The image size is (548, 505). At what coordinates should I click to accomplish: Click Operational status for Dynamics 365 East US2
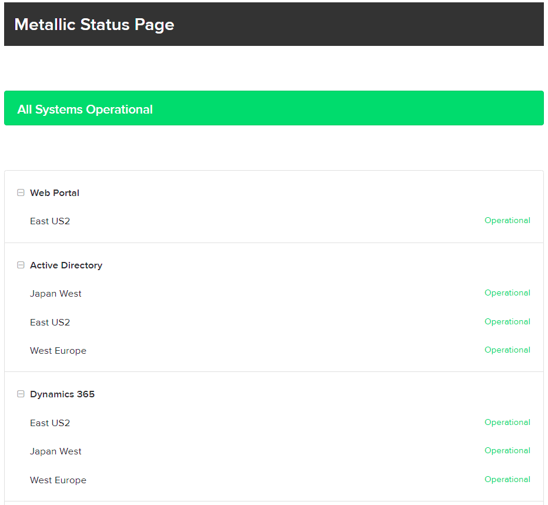pyautogui.click(x=507, y=423)
